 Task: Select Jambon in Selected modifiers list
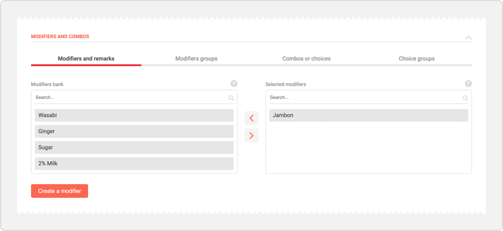pos(368,115)
